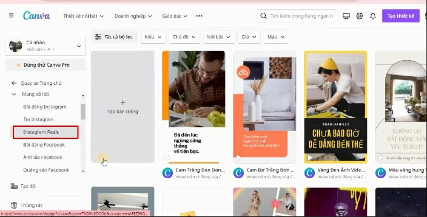This screenshot has width=427, height=217.
Task: Click the search magnifier icon
Action: [263, 16]
